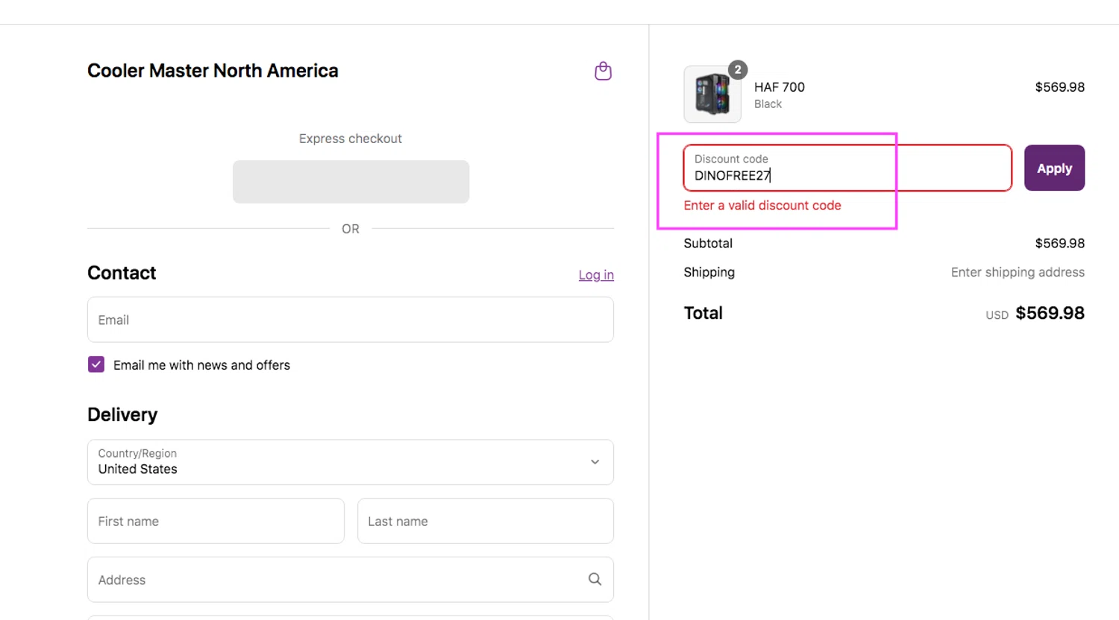This screenshot has height=620, width=1119.
Task: Click the Express checkout label
Action: tap(351, 139)
